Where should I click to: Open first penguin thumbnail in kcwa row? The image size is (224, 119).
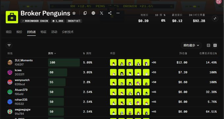click(113, 72)
